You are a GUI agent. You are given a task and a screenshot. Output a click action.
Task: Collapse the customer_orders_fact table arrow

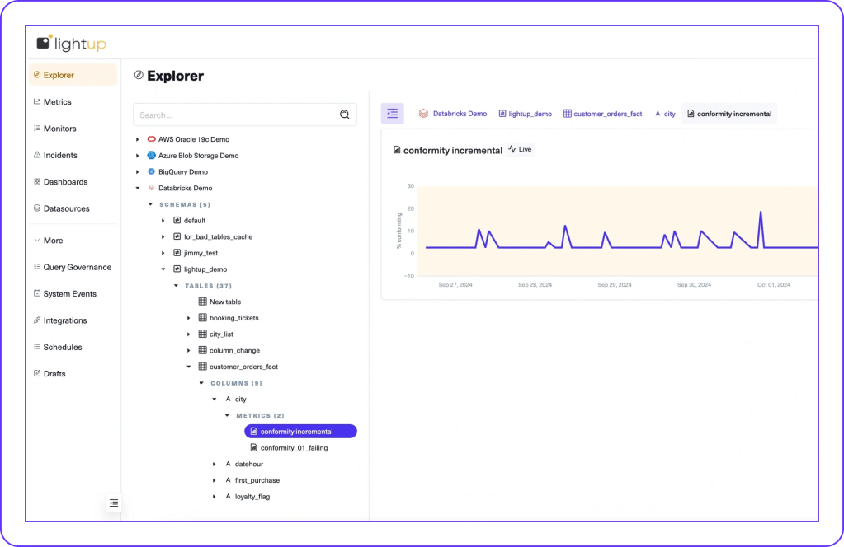[x=189, y=367]
